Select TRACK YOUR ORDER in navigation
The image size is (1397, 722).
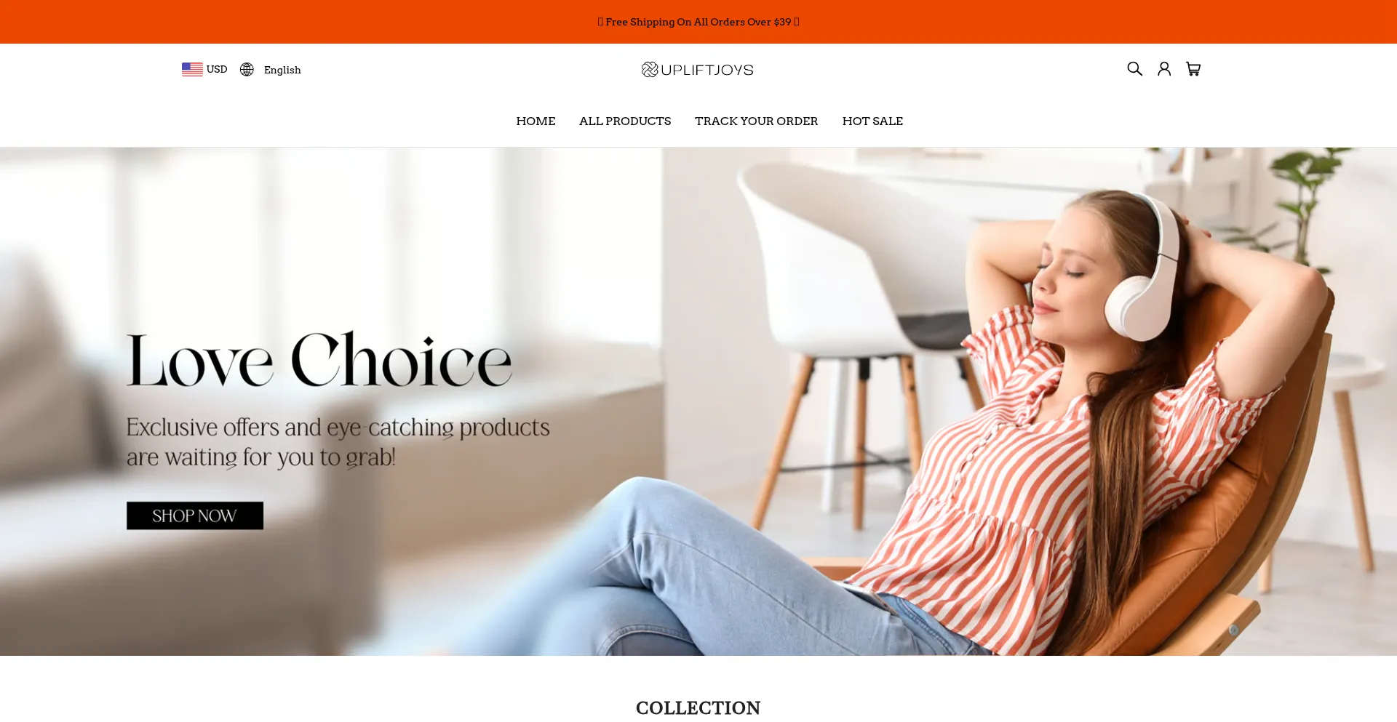[756, 121]
